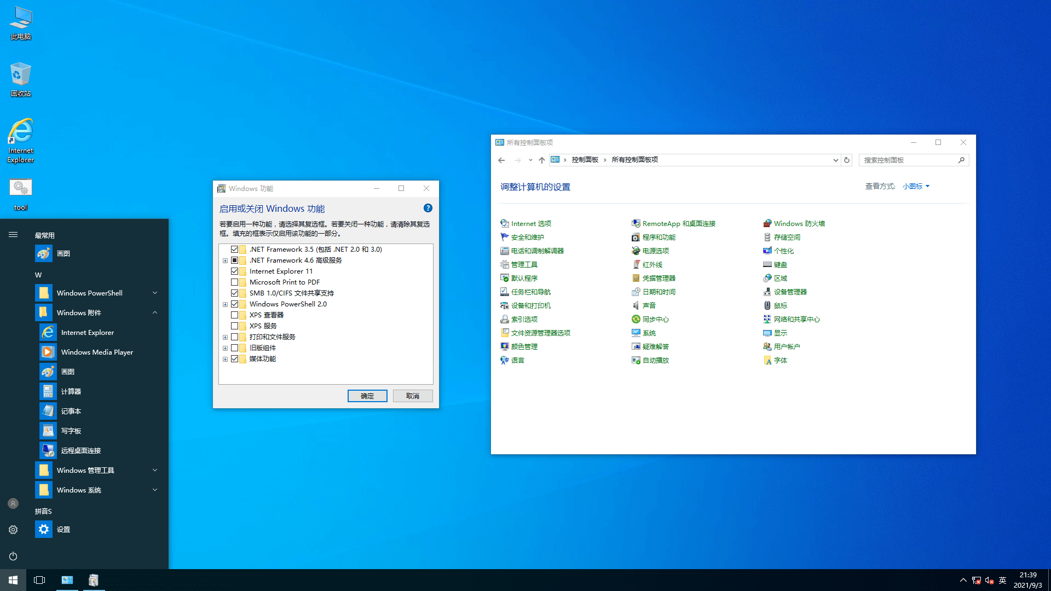Open 设备管理器 icon in control panel
This screenshot has width=1051, height=591.
tap(790, 292)
